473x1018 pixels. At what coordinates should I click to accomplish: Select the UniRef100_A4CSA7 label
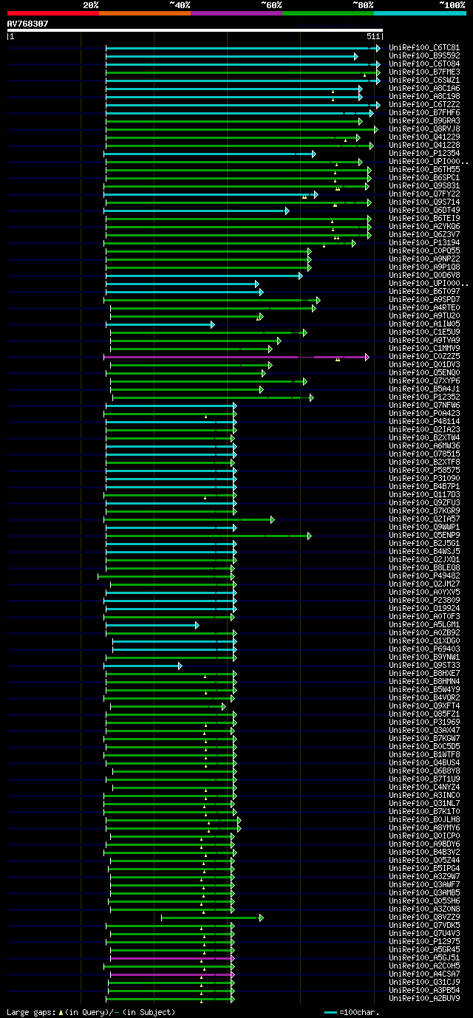tap(424, 974)
